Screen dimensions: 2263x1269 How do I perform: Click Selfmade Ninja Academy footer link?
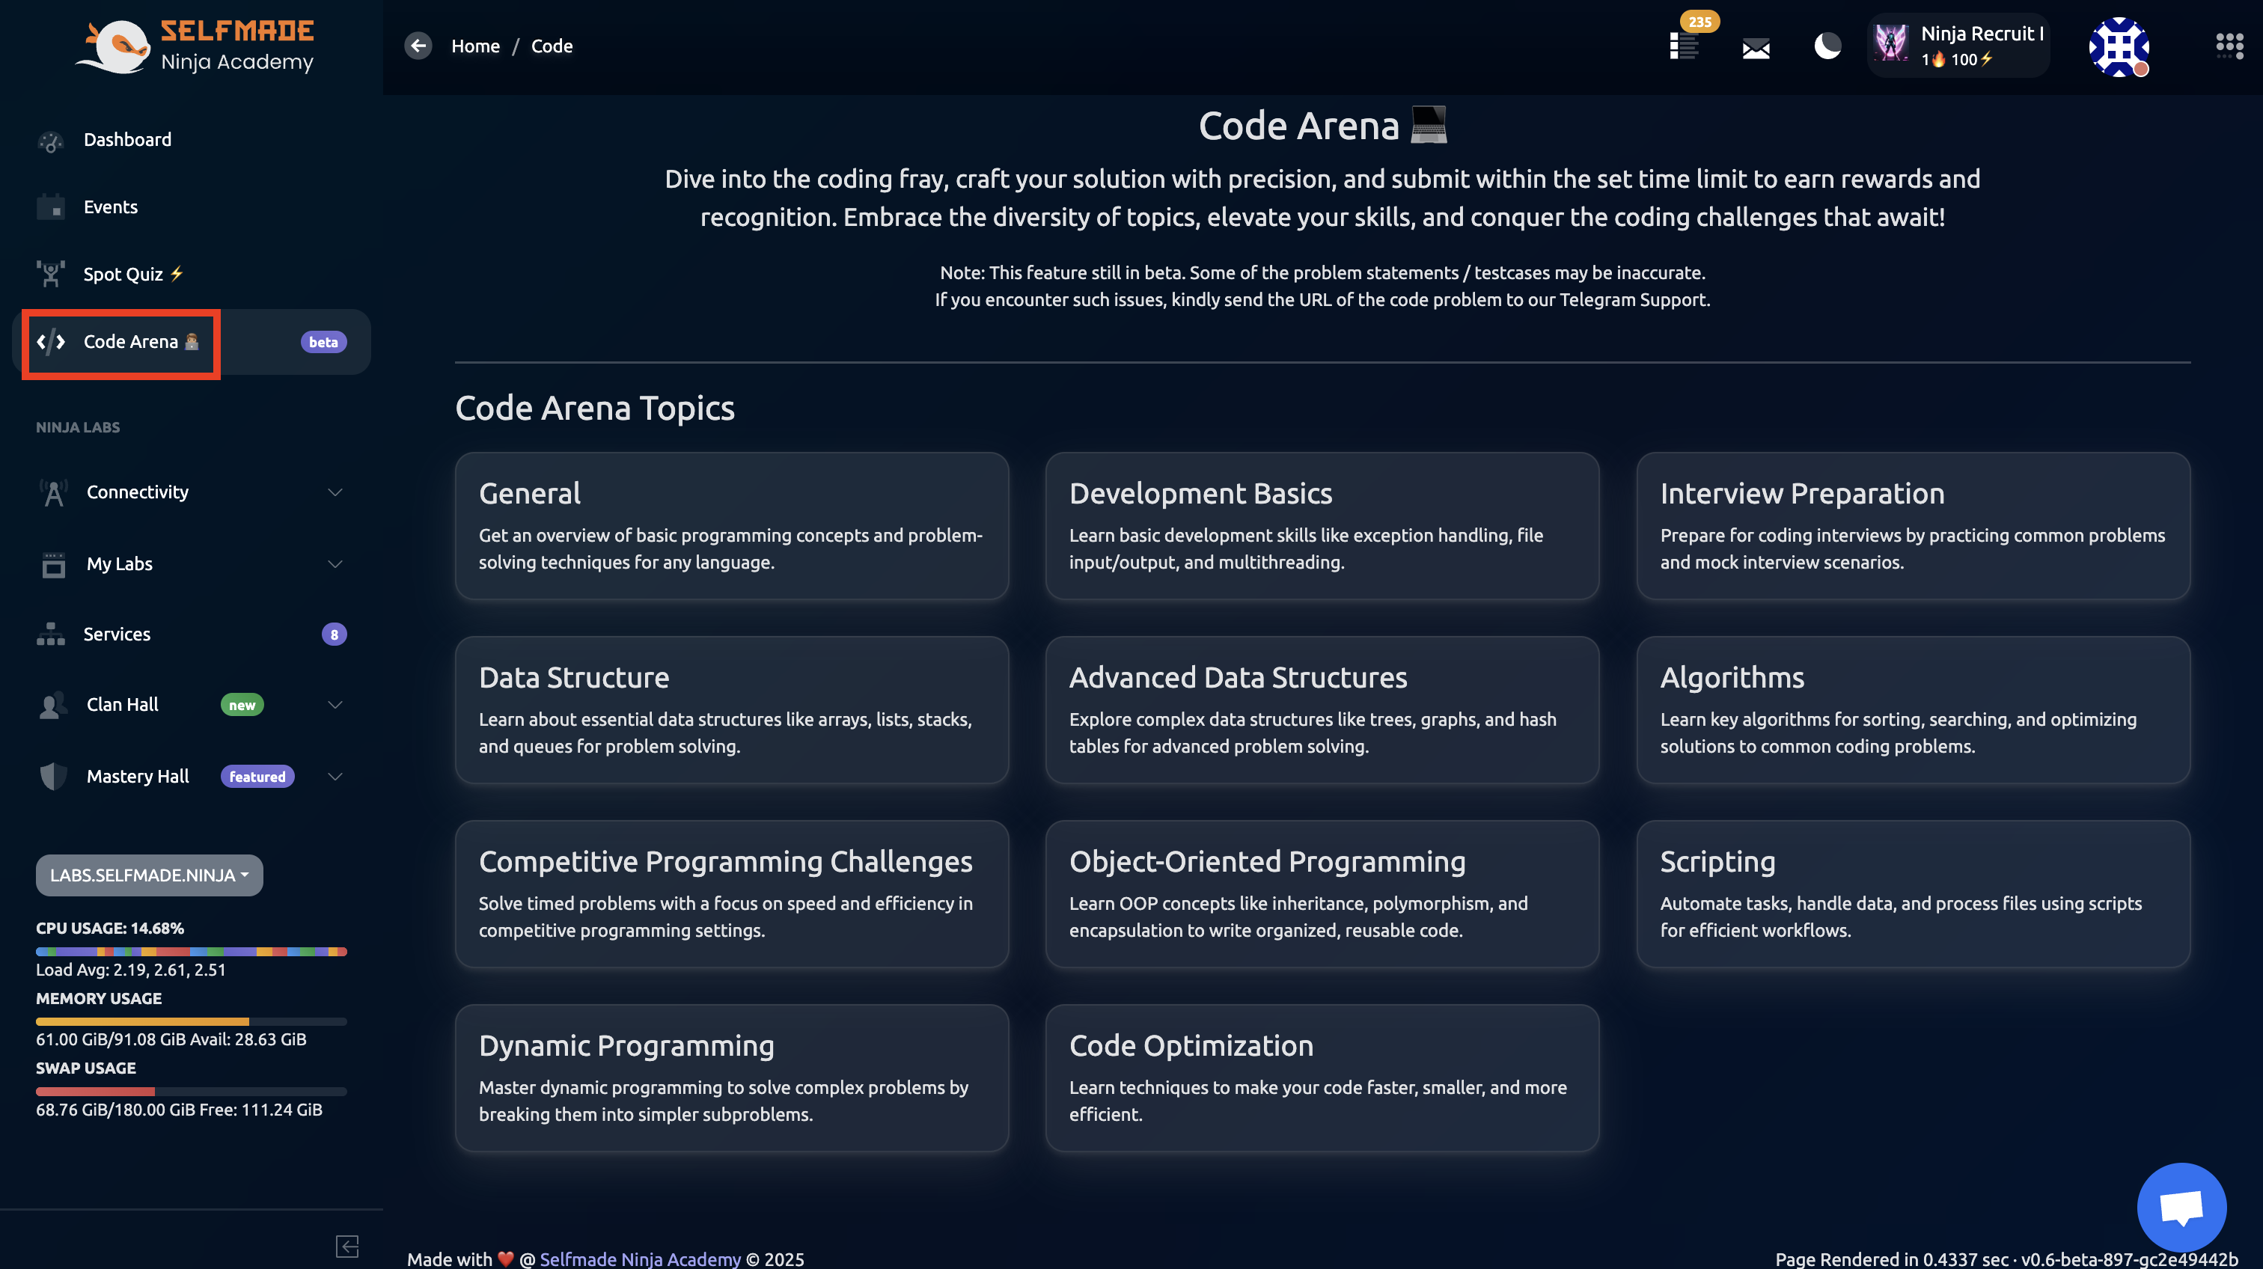tap(640, 1259)
